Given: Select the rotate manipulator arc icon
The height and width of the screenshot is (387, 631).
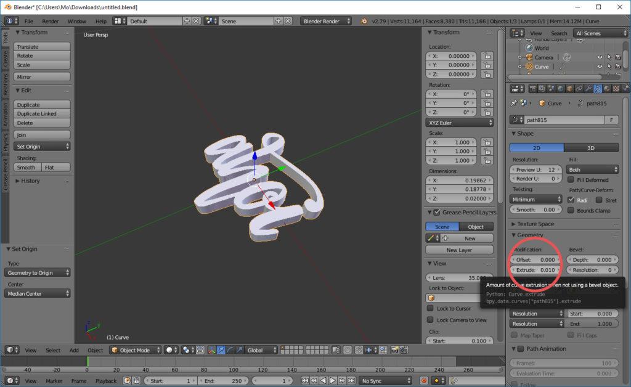Looking at the screenshot, I should (x=230, y=350).
